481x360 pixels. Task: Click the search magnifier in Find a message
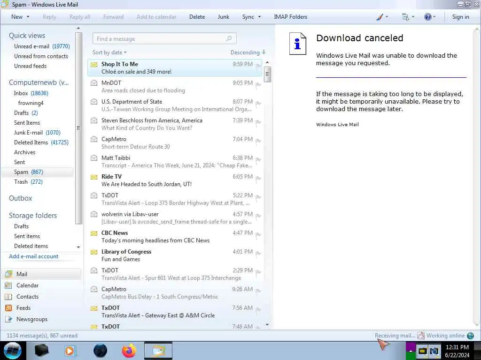(x=229, y=38)
